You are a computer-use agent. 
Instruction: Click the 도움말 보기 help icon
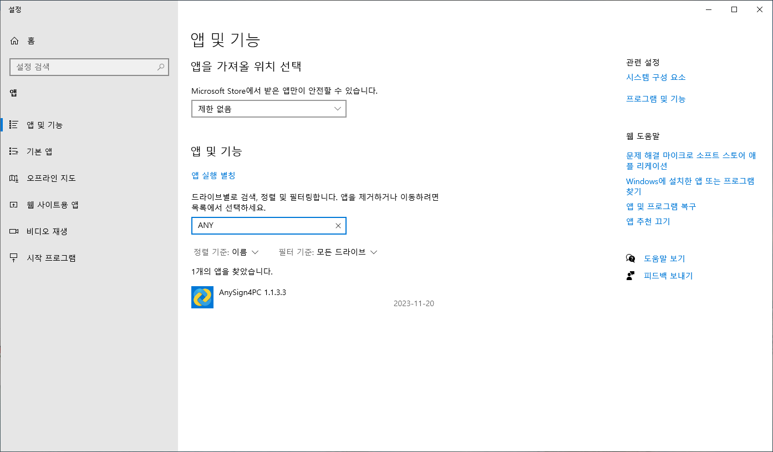(630, 258)
